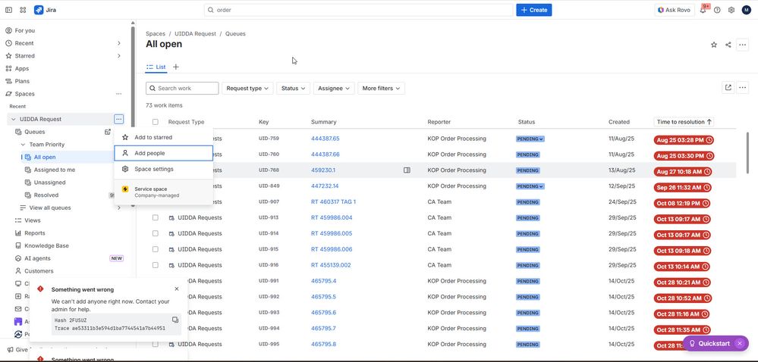Screen dimensions: 758x362
Task: Check the row UID-913 checkbox
Action: point(156,217)
